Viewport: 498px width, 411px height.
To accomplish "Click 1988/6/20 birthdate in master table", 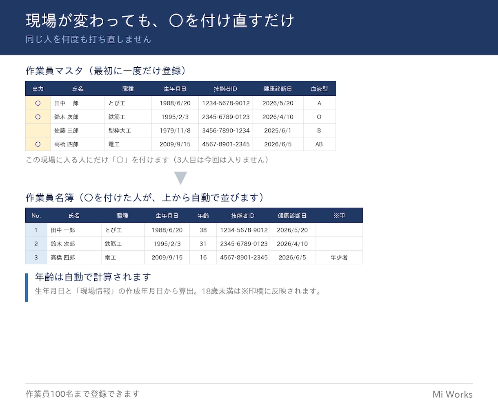I will pyautogui.click(x=175, y=103).
